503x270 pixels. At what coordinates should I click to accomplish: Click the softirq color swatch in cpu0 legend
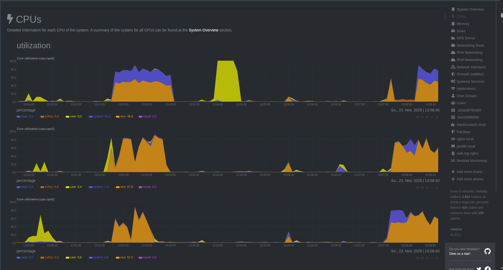point(42,117)
